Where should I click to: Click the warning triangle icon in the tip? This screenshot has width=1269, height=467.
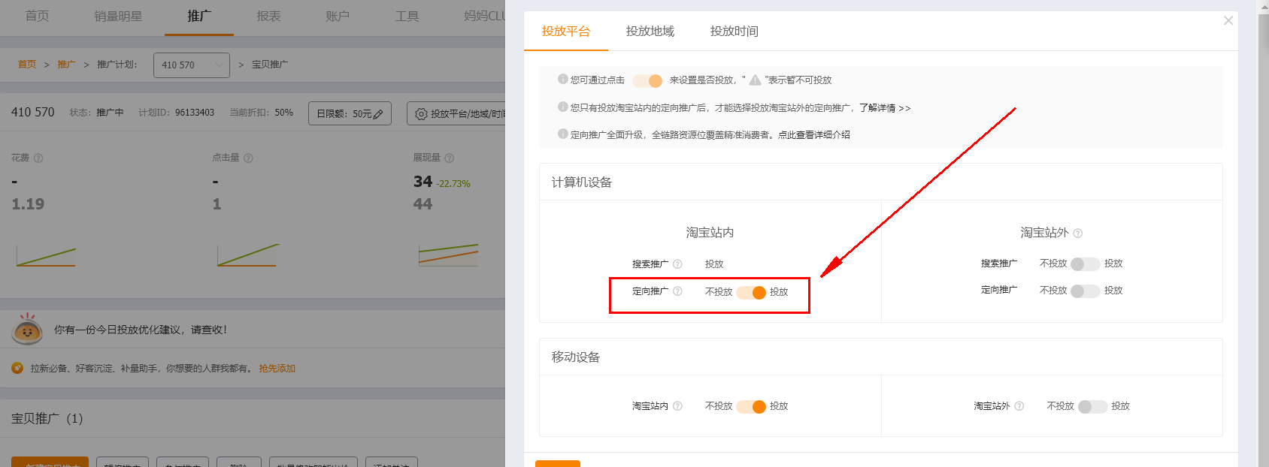click(x=755, y=80)
